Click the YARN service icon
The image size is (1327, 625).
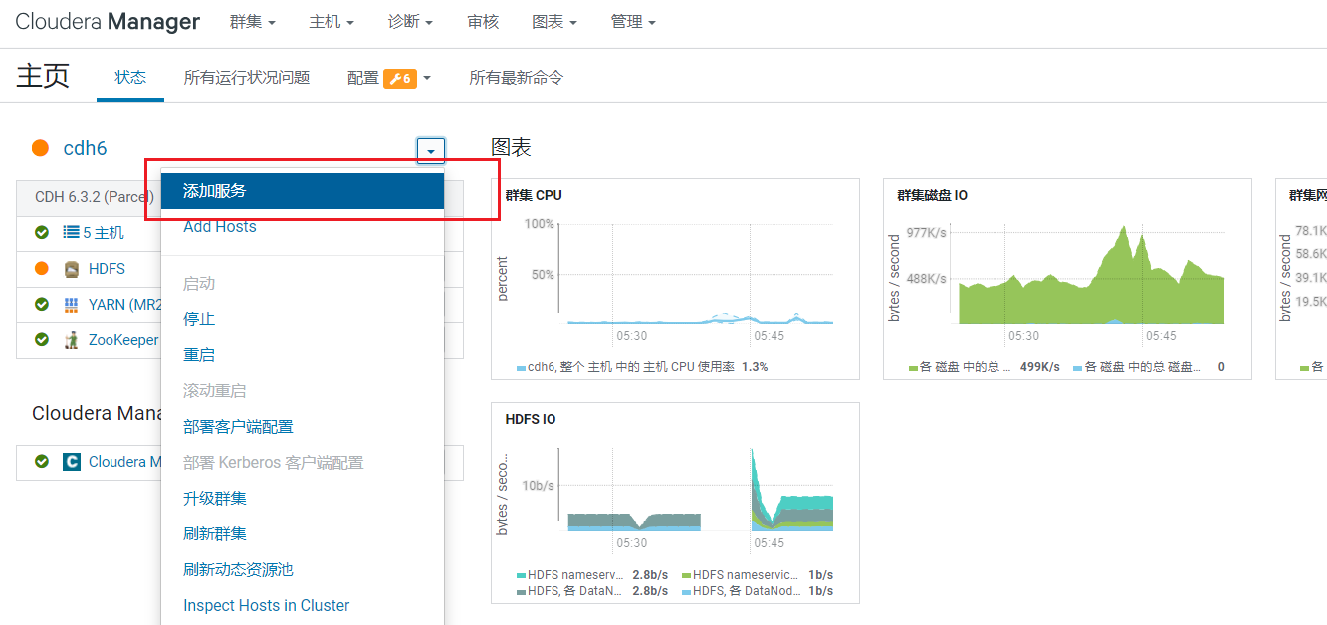71,305
